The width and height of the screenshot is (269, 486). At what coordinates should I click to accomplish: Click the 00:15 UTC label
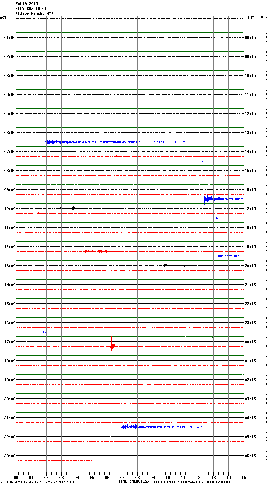tap(250, 342)
